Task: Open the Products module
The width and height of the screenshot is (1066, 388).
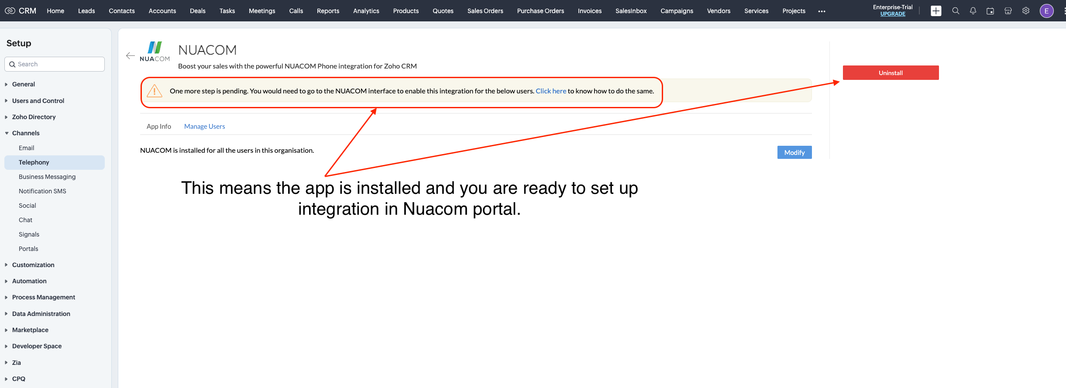Action: pyautogui.click(x=406, y=11)
